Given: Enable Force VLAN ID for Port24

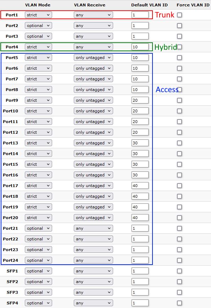Looking at the screenshot, I should pos(179,260).
